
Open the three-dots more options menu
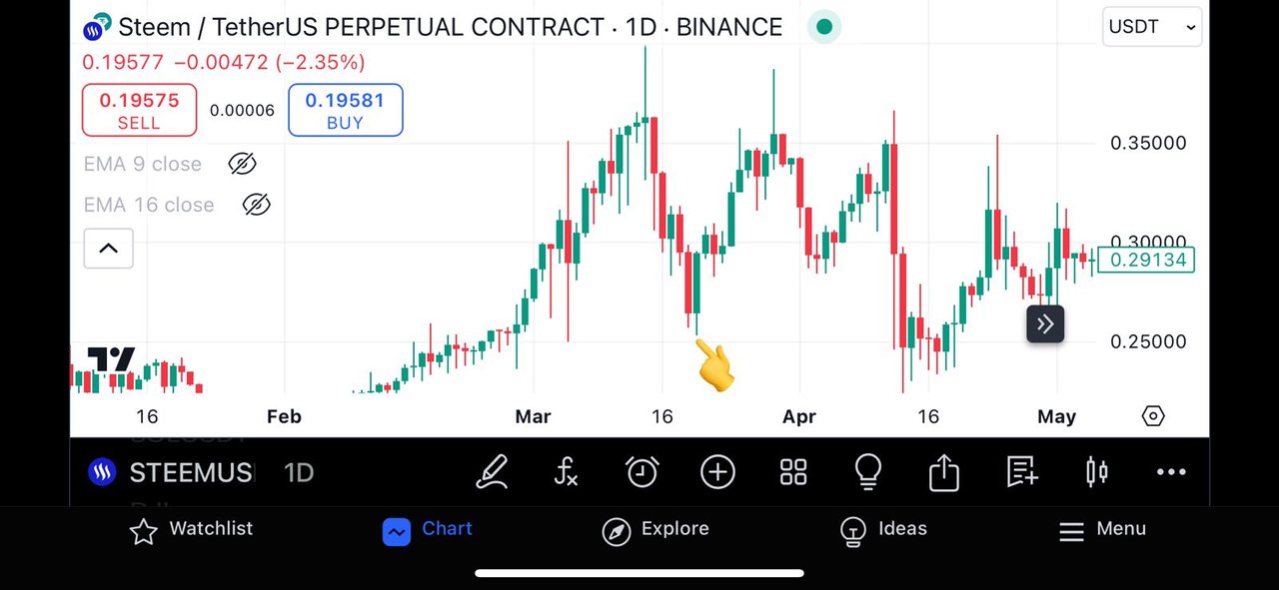tap(1171, 472)
